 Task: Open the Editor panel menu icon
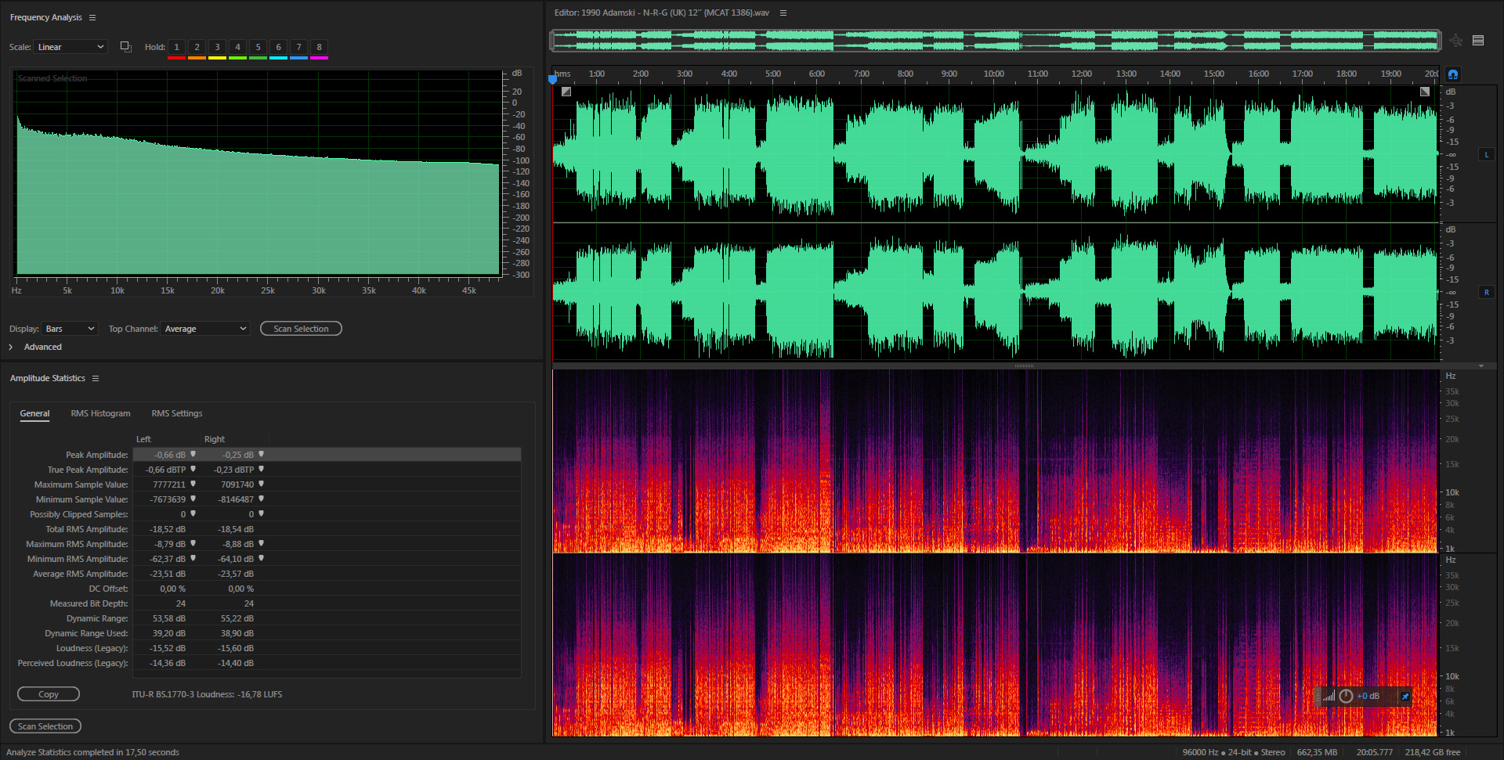point(783,13)
